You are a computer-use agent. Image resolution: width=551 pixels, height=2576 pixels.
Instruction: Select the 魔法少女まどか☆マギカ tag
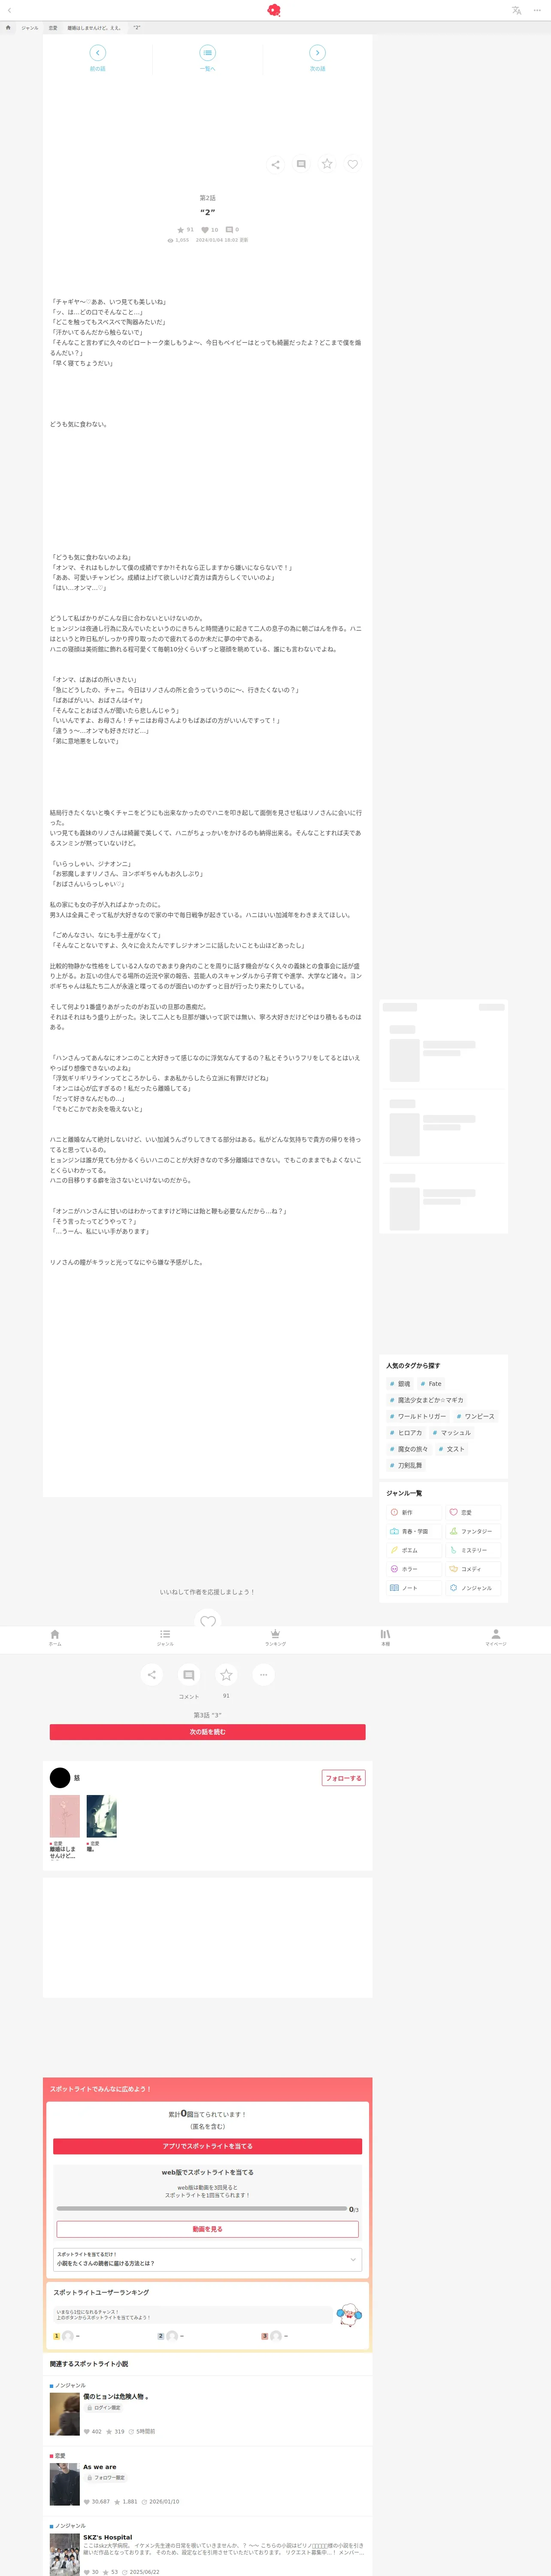click(x=427, y=1400)
